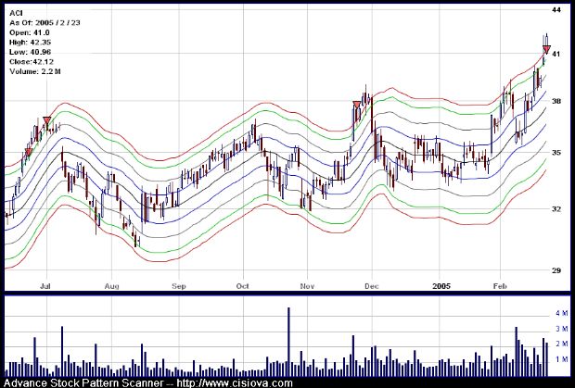This screenshot has width=575, height=388.
Task: Click the 35 price axis label
Action: click(x=556, y=152)
